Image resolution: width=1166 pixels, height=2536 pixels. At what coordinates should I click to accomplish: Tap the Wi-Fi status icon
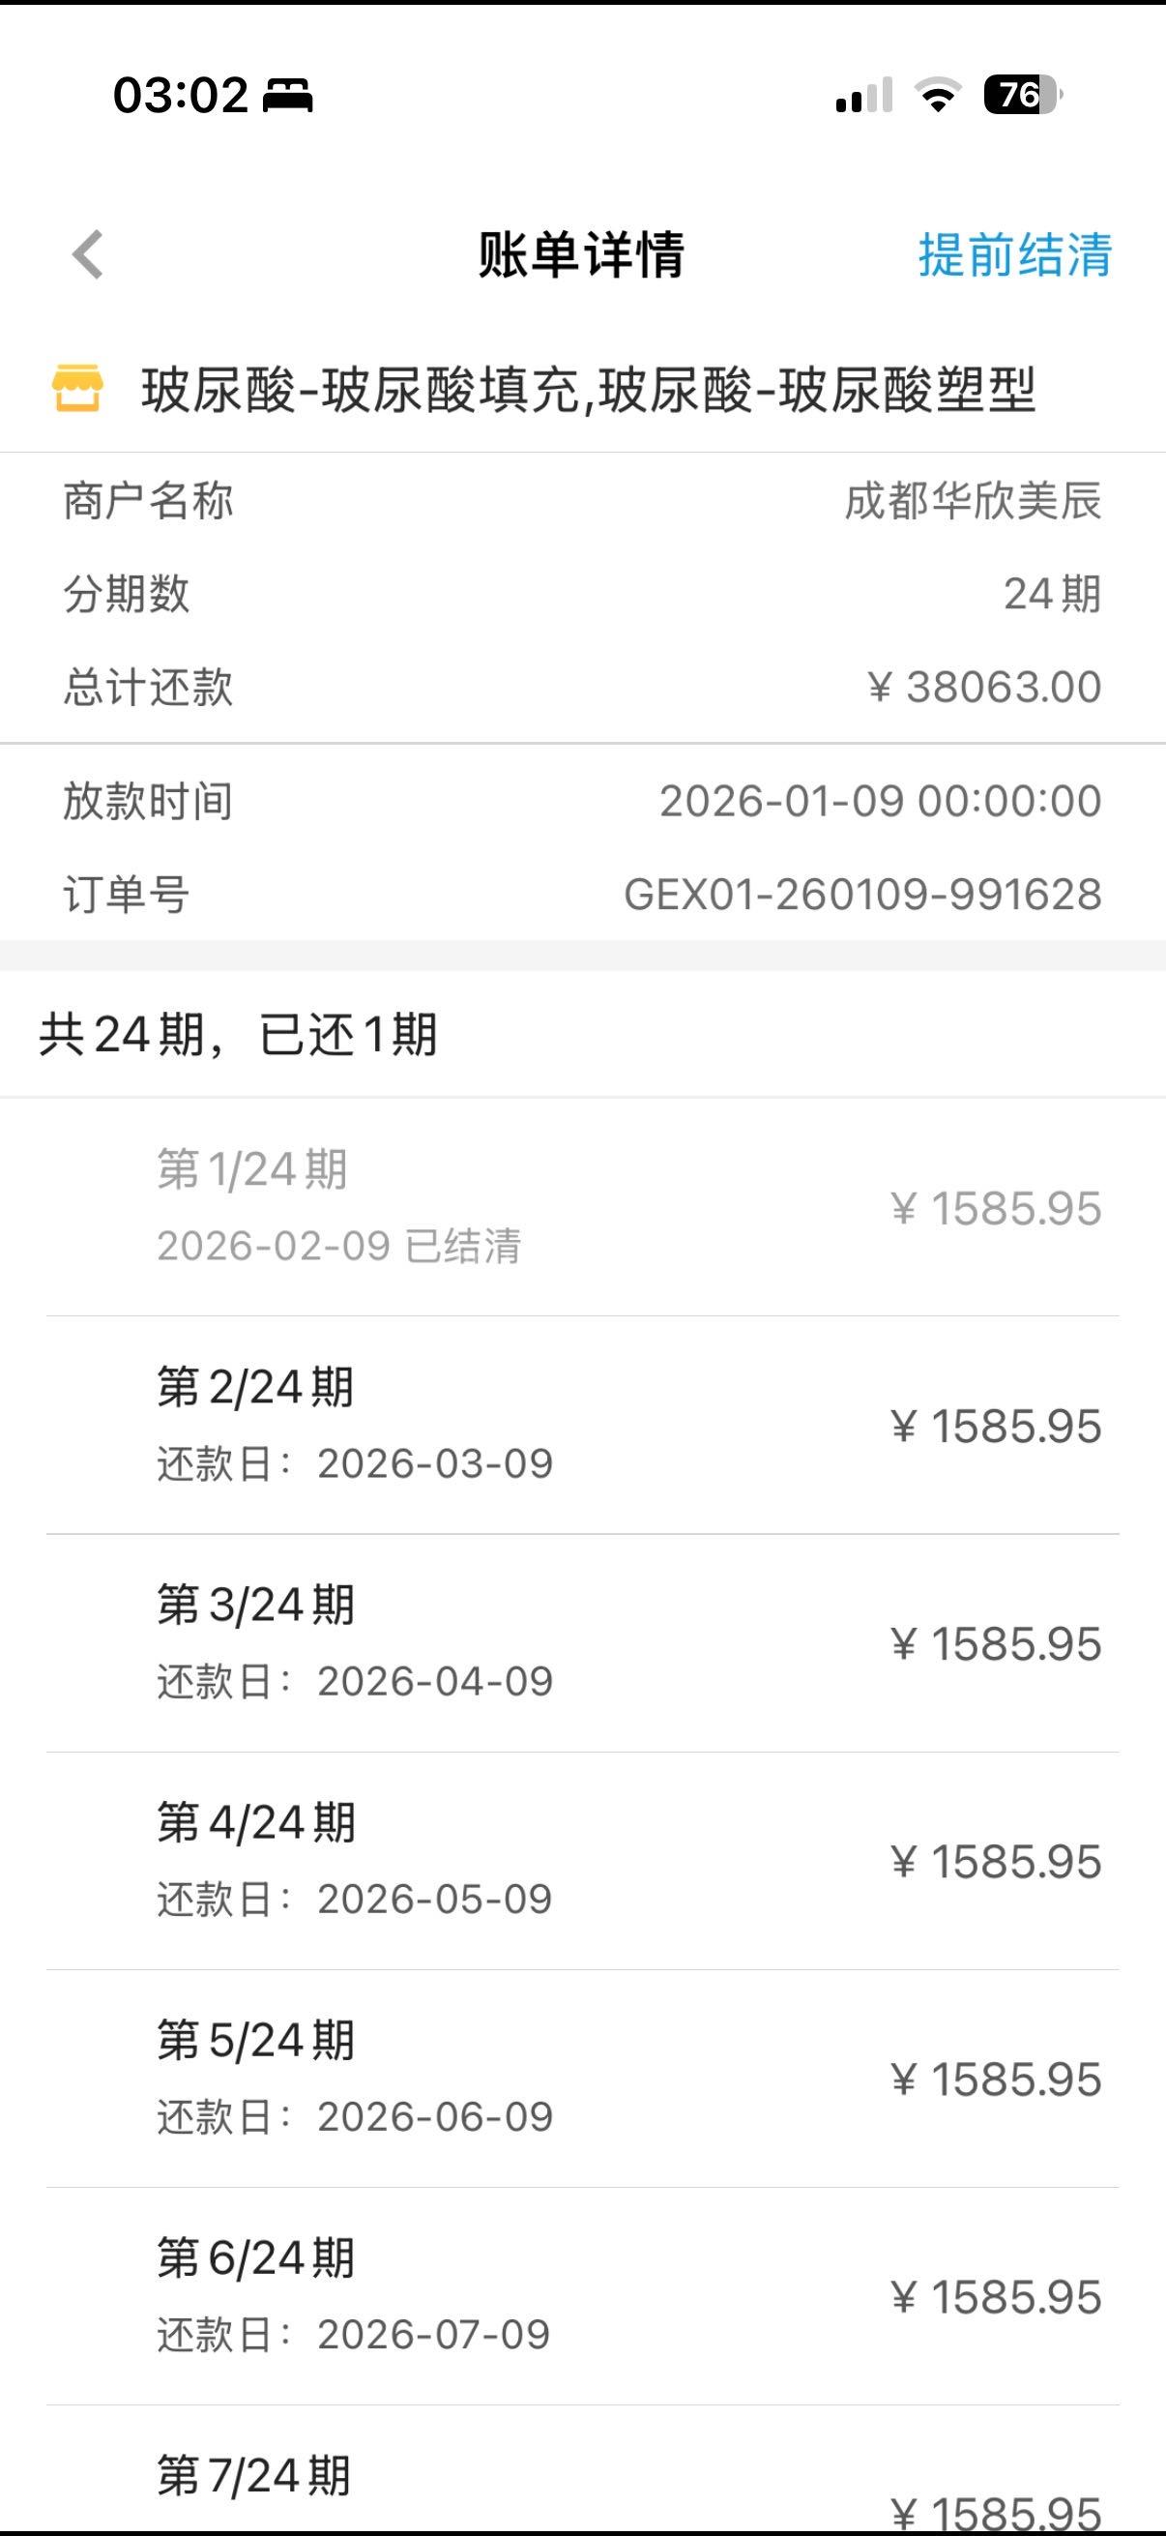pos(938,96)
